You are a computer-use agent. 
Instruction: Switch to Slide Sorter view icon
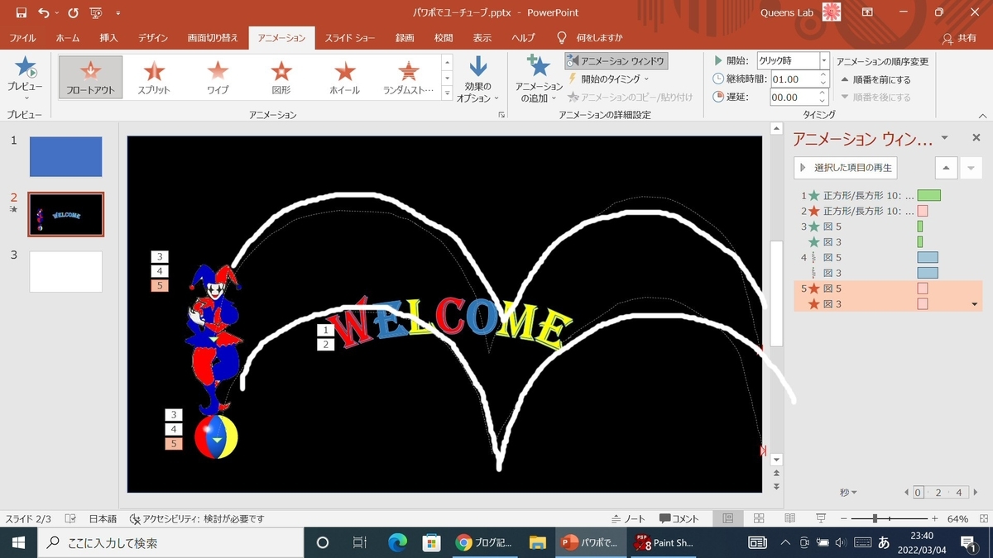[x=759, y=518]
